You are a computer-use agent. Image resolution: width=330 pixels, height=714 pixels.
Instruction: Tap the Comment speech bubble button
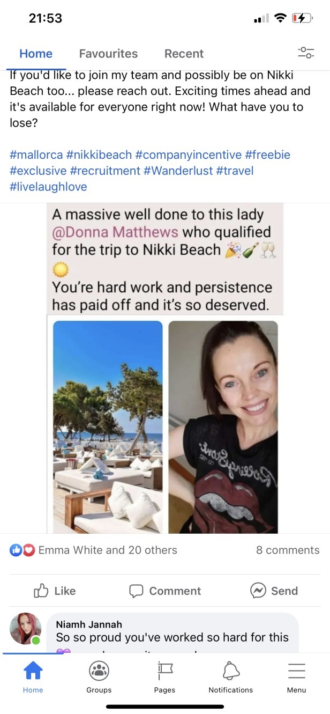click(165, 591)
